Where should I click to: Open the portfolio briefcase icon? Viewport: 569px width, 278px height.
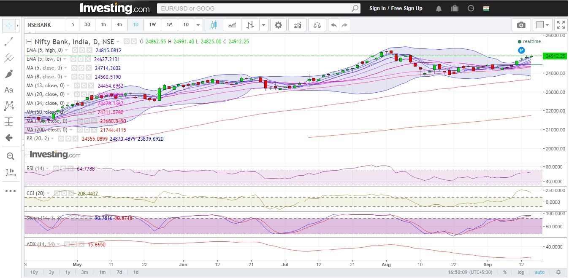coord(455,8)
